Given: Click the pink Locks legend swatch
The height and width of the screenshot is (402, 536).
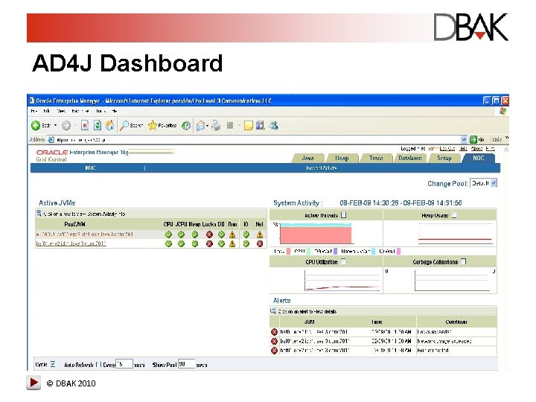Looking at the screenshot, I should [x=289, y=252].
